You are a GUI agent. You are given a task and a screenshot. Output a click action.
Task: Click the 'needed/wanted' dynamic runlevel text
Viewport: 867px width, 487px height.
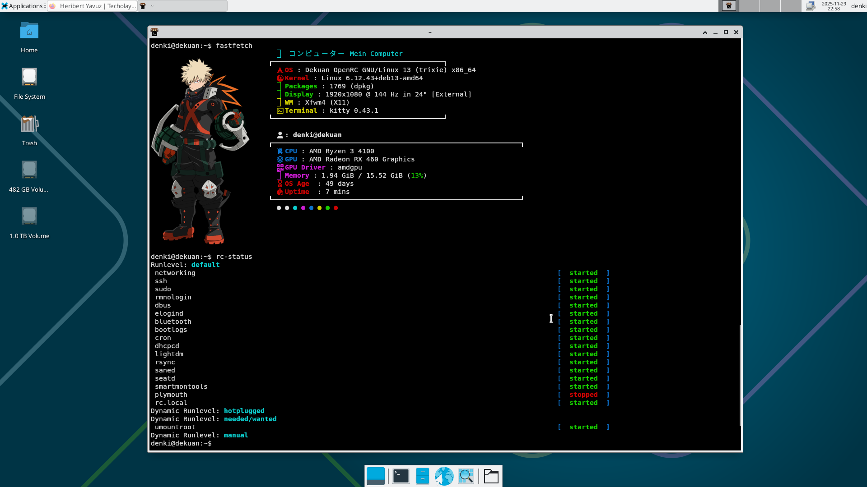click(x=250, y=419)
